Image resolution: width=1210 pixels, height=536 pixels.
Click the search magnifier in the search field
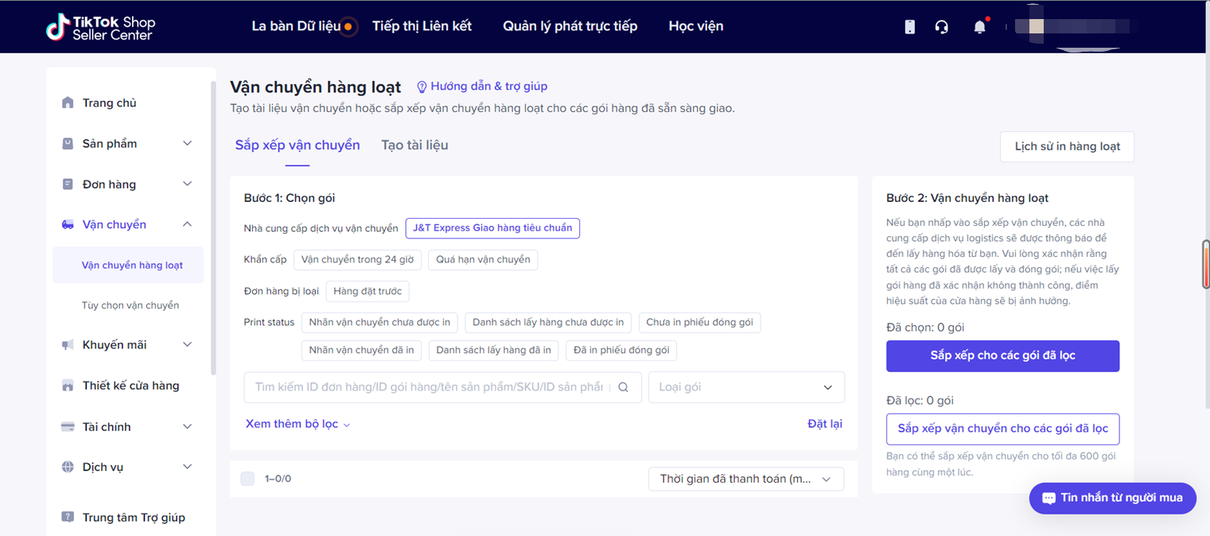(623, 387)
